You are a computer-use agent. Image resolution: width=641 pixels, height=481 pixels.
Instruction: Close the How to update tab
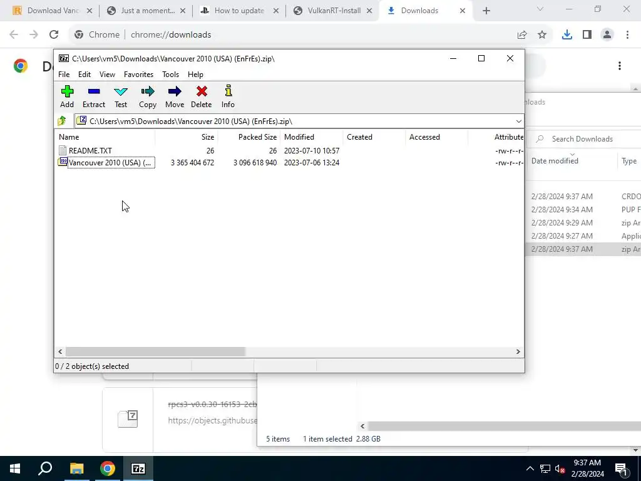click(x=276, y=11)
